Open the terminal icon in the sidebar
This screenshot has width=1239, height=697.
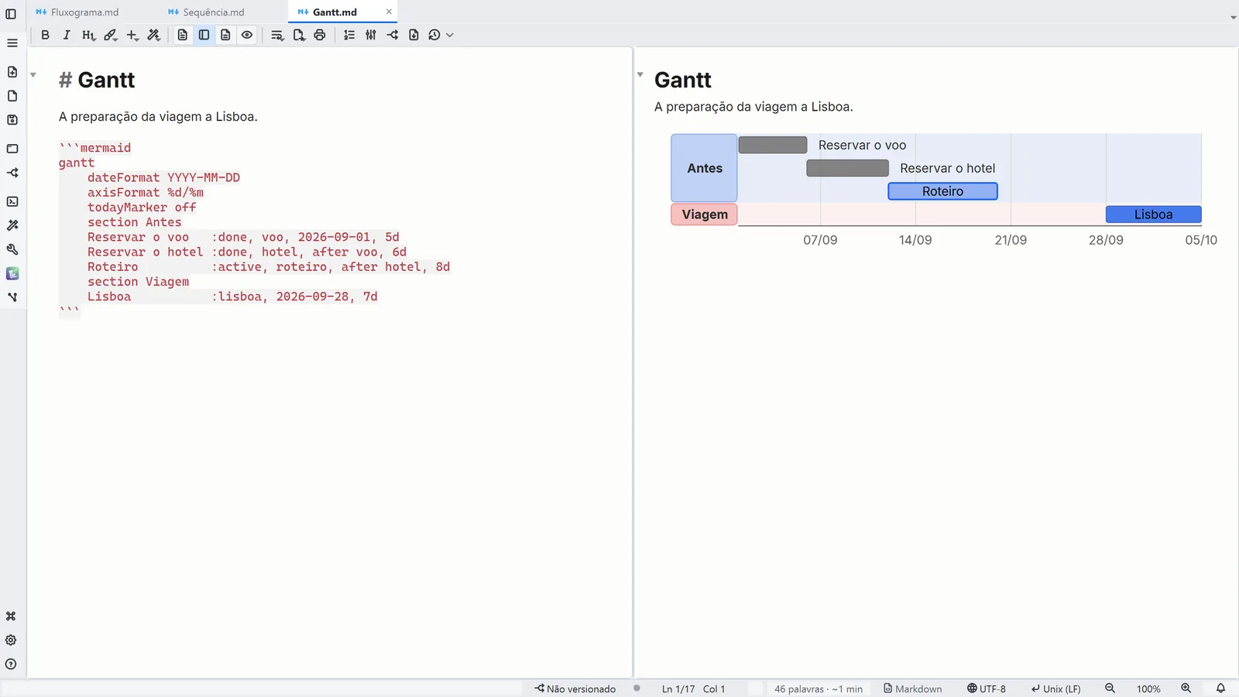[x=12, y=201]
